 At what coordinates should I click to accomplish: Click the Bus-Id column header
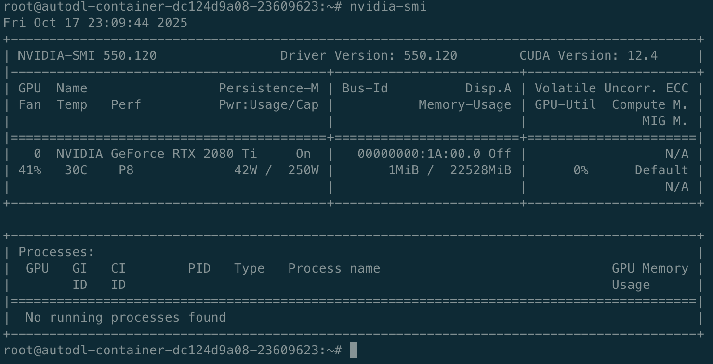365,89
